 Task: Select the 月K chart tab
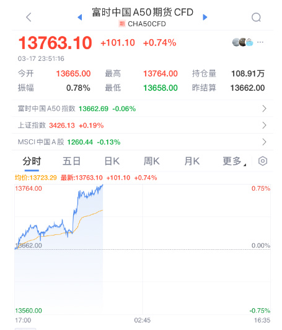[x=192, y=161]
